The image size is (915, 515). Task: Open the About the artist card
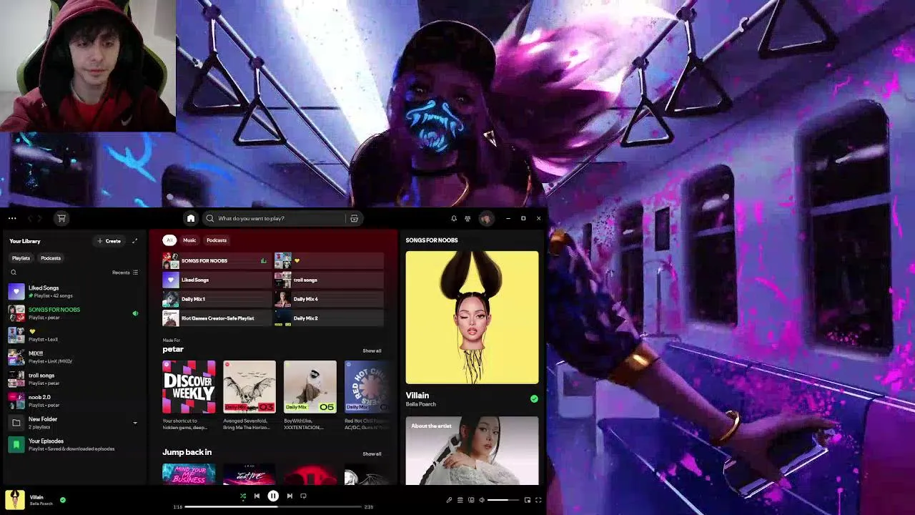point(472,451)
